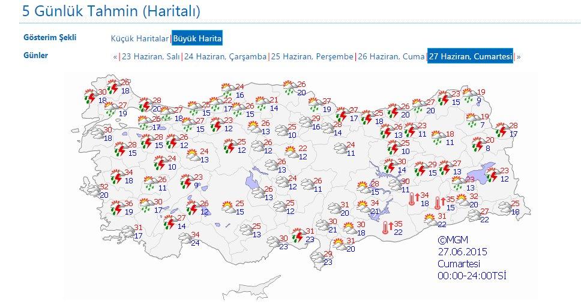Click the rain icon labeled 24/16
This screenshot has height=308, width=581.
pos(228,90)
